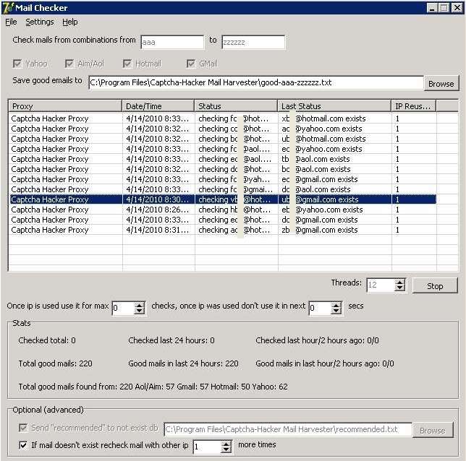
Task: Click 'Good mails in last 24 hours: 220'
Action: click(183, 363)
